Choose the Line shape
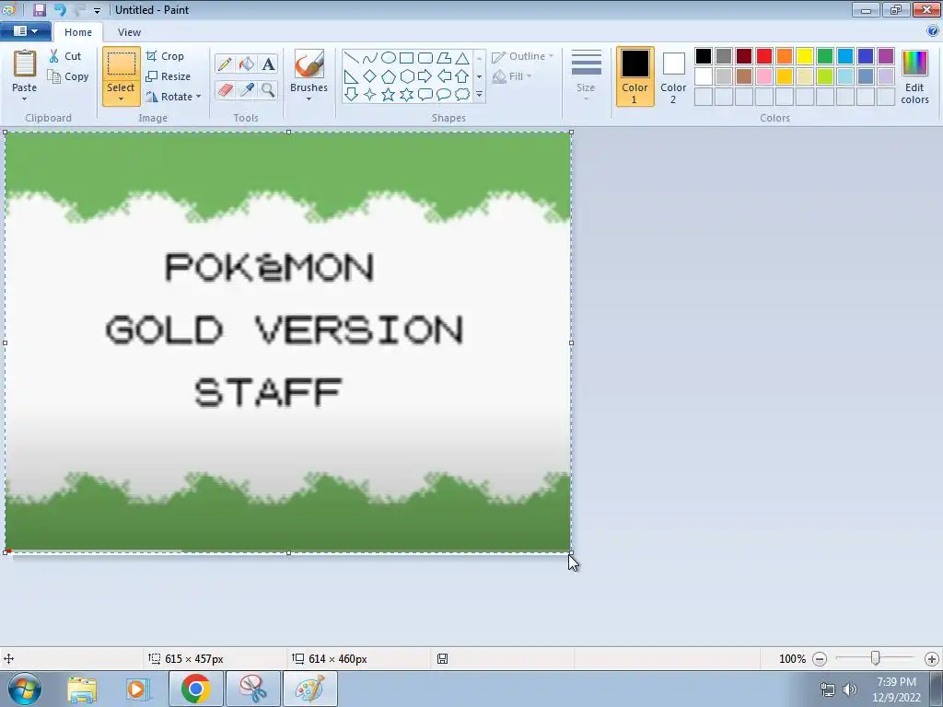The height and width of the screenshot is (707, 943). 351,58
